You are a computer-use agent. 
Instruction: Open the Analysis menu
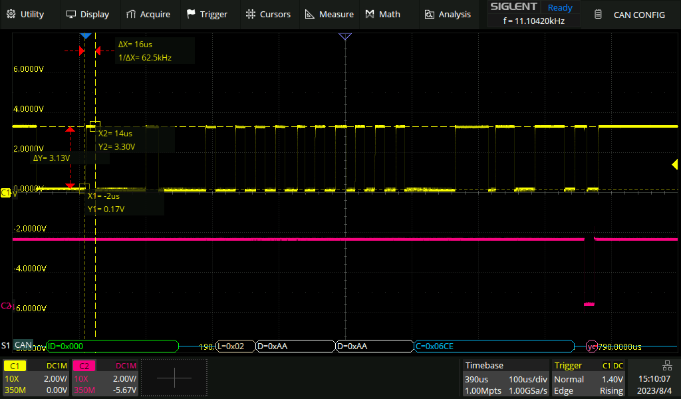448,15
